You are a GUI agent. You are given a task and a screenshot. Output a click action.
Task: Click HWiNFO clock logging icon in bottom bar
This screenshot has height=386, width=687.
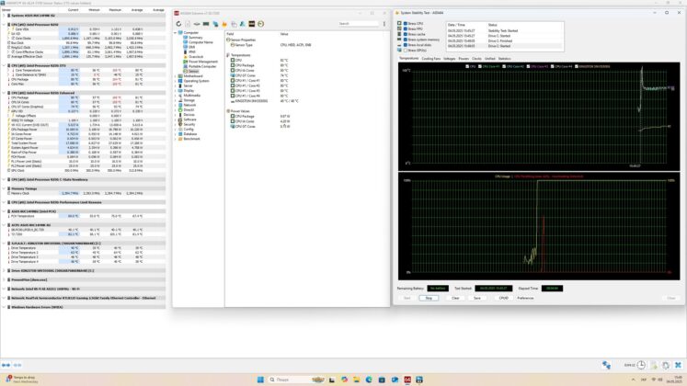pyautogui.click(x=641, y=365)
